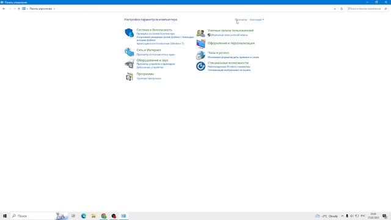Click change account type link
Viewport: 391px width, 220px height.
230,35
